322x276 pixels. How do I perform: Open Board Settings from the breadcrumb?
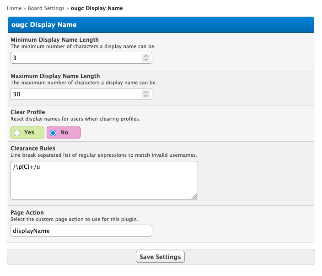click(x=47, y=8)
